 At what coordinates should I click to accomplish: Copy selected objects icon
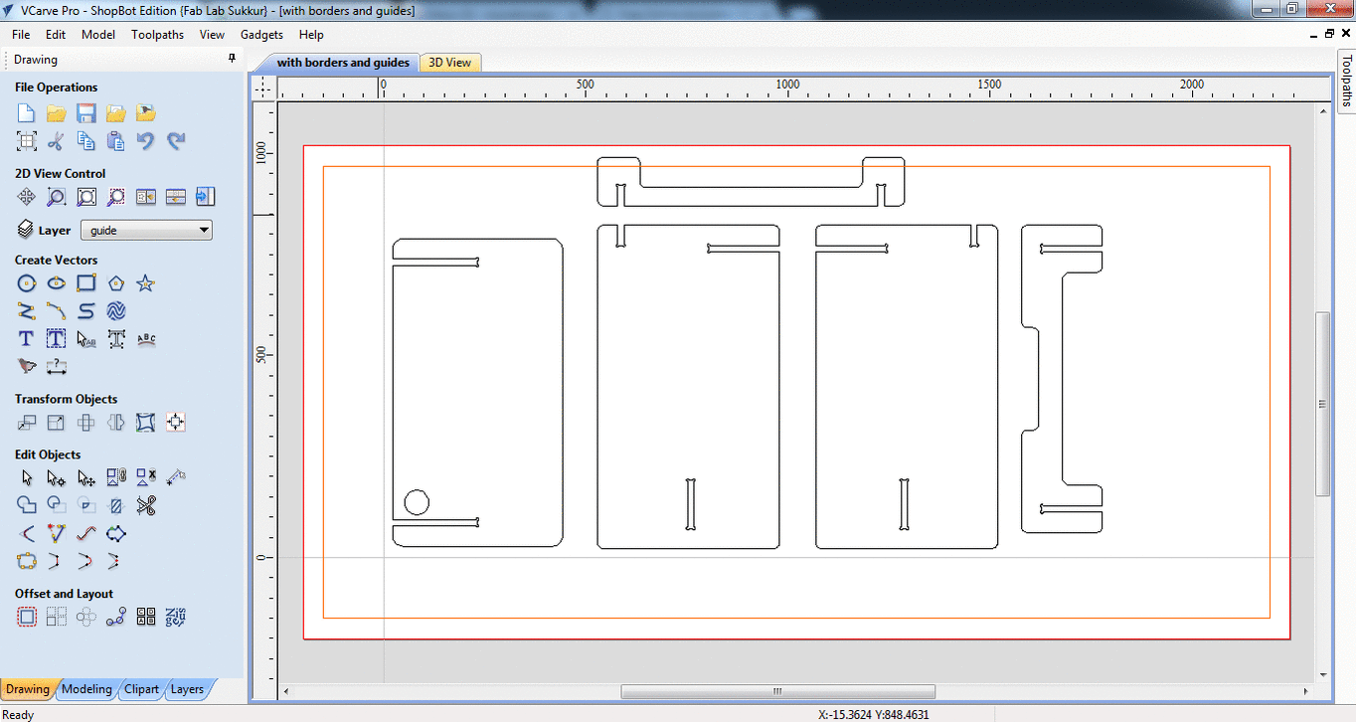click(x=86, y=141)
